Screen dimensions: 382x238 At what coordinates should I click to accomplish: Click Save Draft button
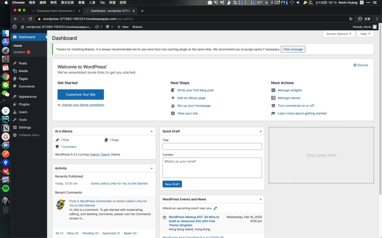[x=172, y=184]
